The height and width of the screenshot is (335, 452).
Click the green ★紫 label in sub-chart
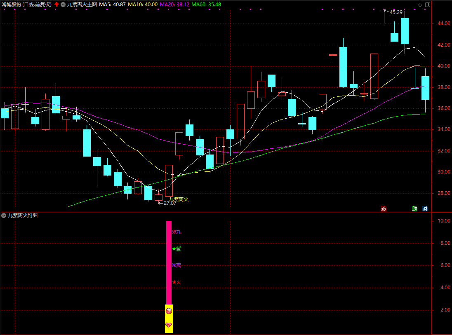click(177, 249)
